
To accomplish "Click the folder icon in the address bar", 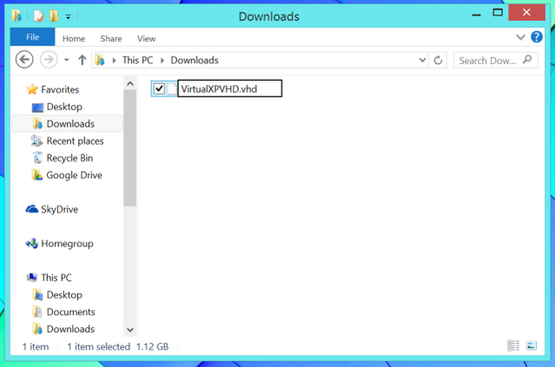I will coord(100,61).
